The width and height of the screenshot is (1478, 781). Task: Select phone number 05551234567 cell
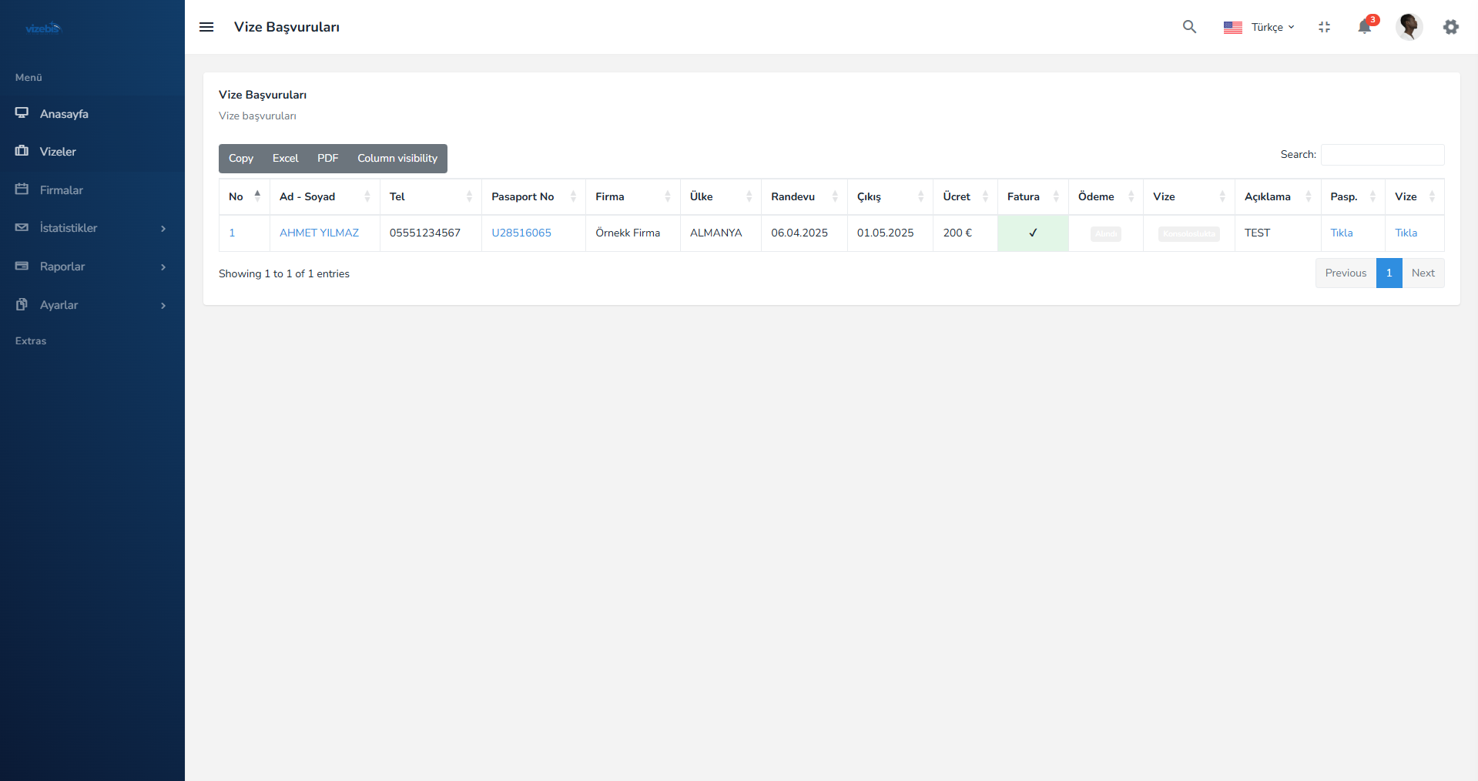point(431,233)
